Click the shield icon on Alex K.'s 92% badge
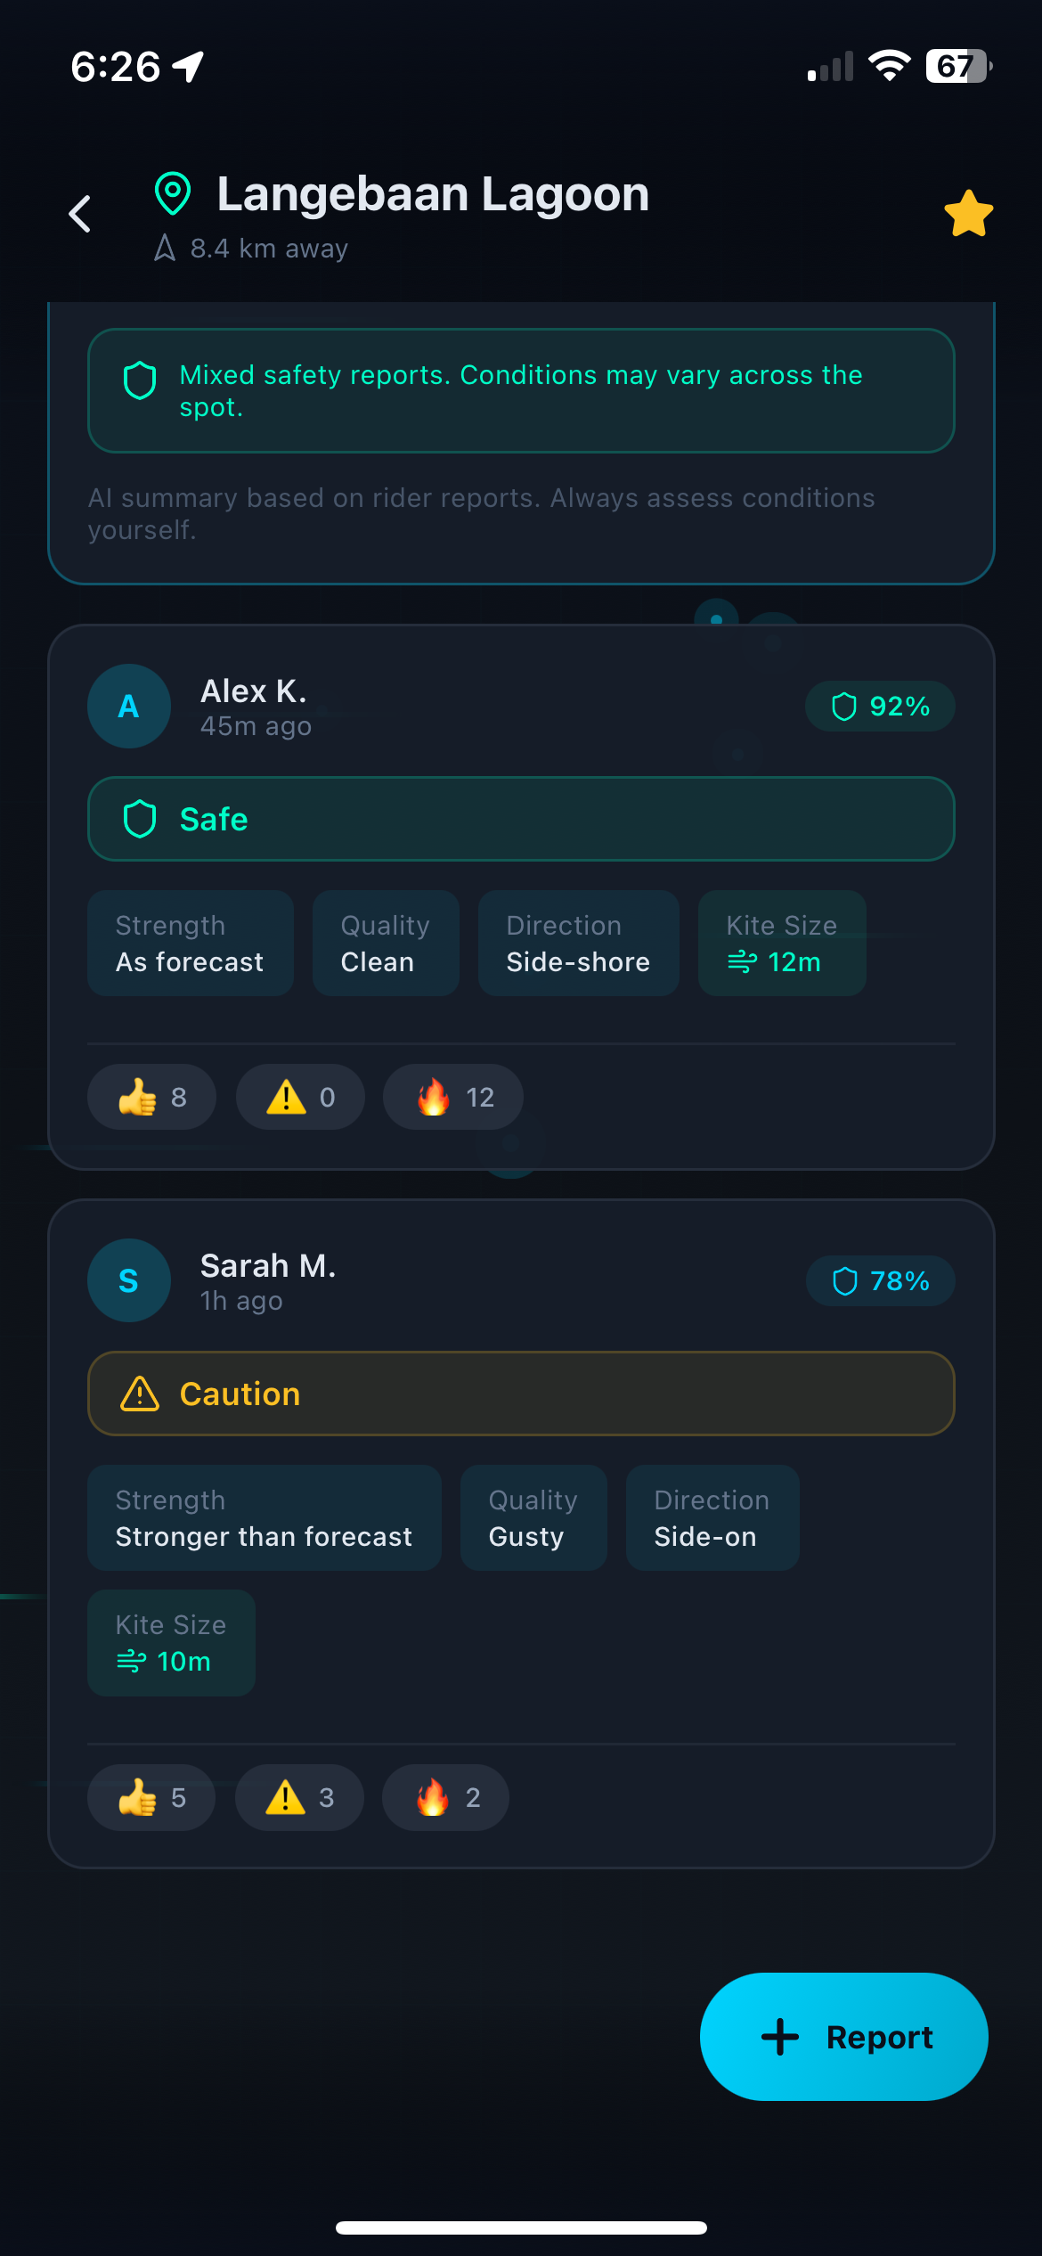 click(843, 706)
